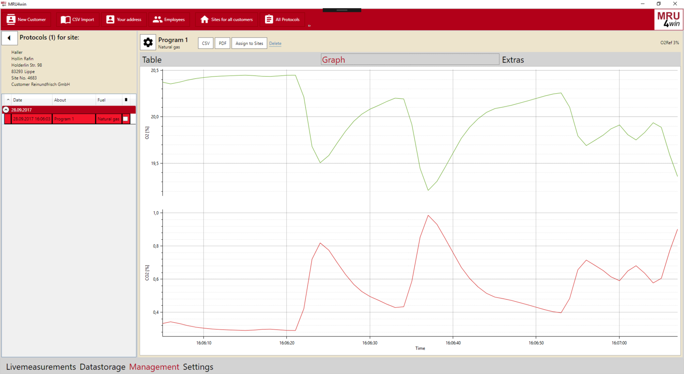Tick the checkbox in the Program 1 row

point(126,119)
